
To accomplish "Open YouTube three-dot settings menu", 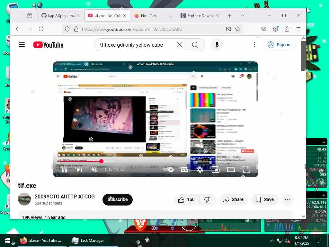I will [x=255, y=45].
